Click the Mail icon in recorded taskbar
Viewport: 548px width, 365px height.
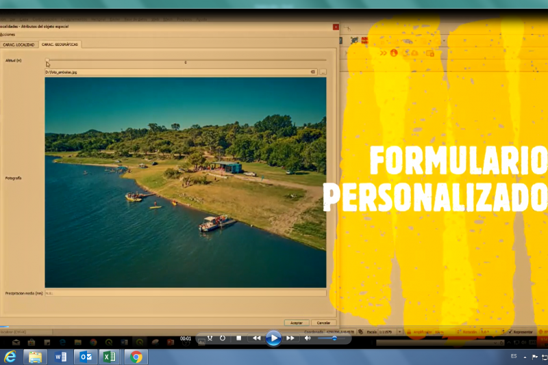click(x=16, y=342)
